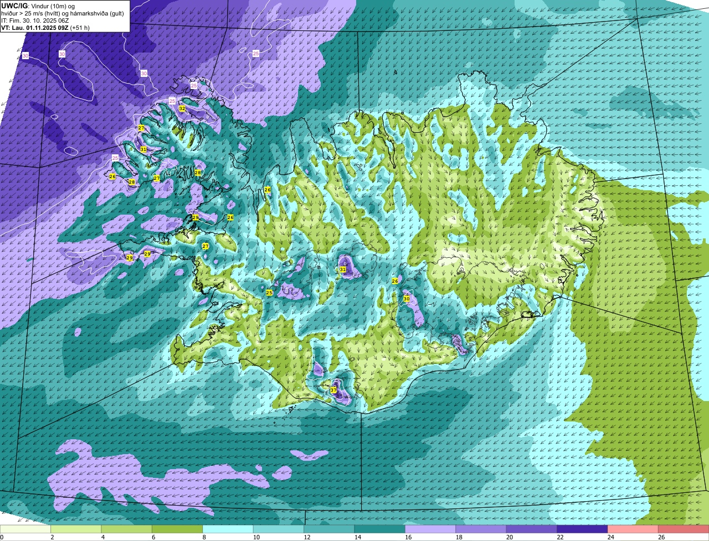Click the palest 0–2 m/s legend swatch

pos(26,529)
